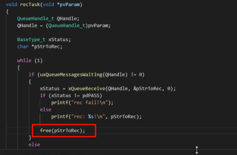Click the 'while (1)' statement

(x=30, y=61)
